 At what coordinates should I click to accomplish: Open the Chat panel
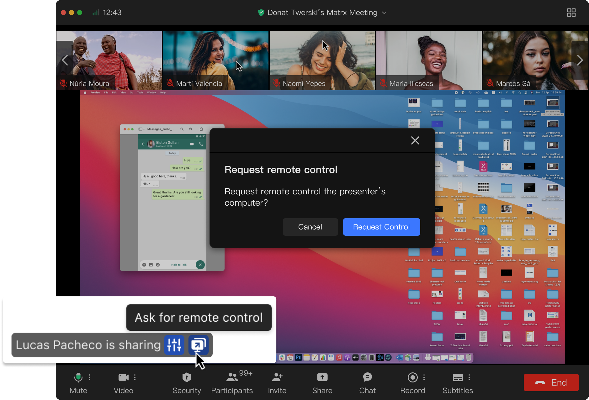click(367, 377)
